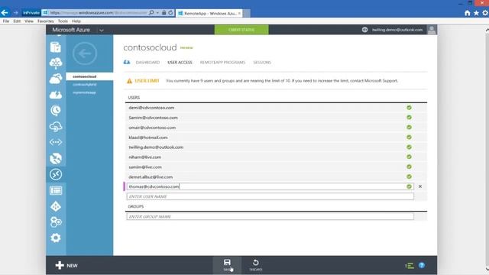Click the lock security icon in address bar
Screen dimensions: 489x275
click(x=164, y=13)
